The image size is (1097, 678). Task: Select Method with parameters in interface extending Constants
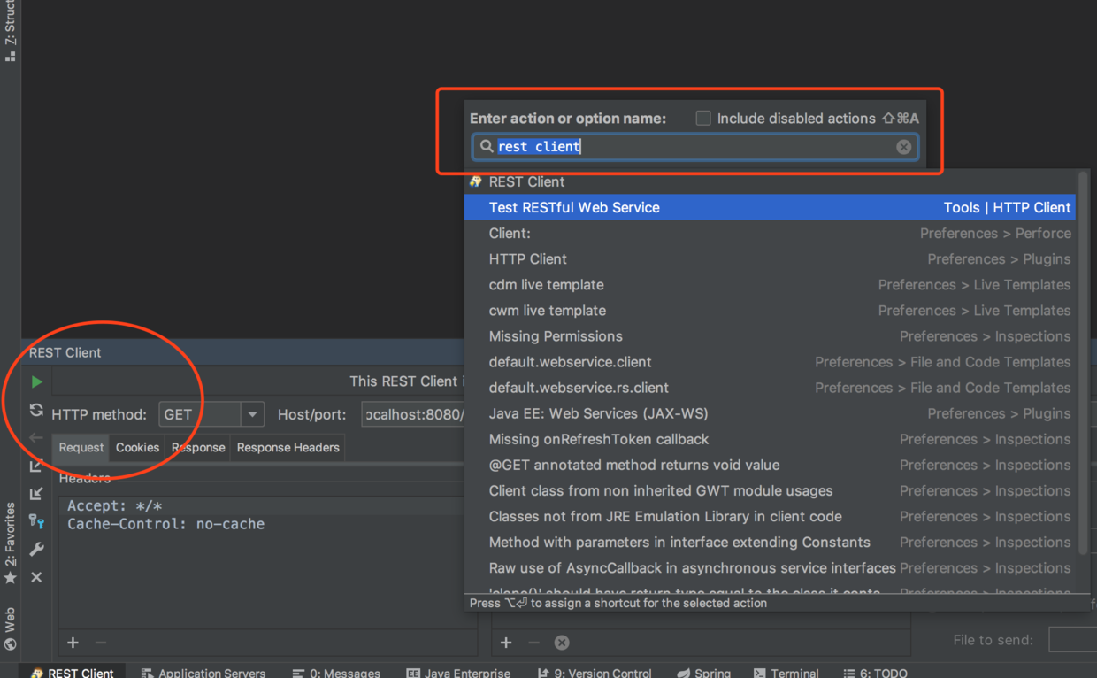tap(770, 541)
